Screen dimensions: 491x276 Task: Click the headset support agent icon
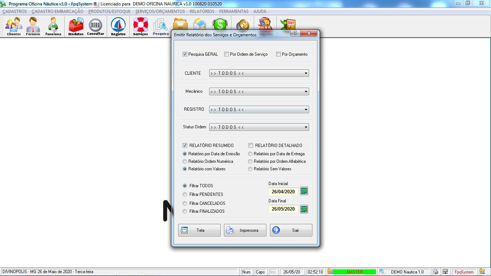pyautogui.click(x=265, y=24)
